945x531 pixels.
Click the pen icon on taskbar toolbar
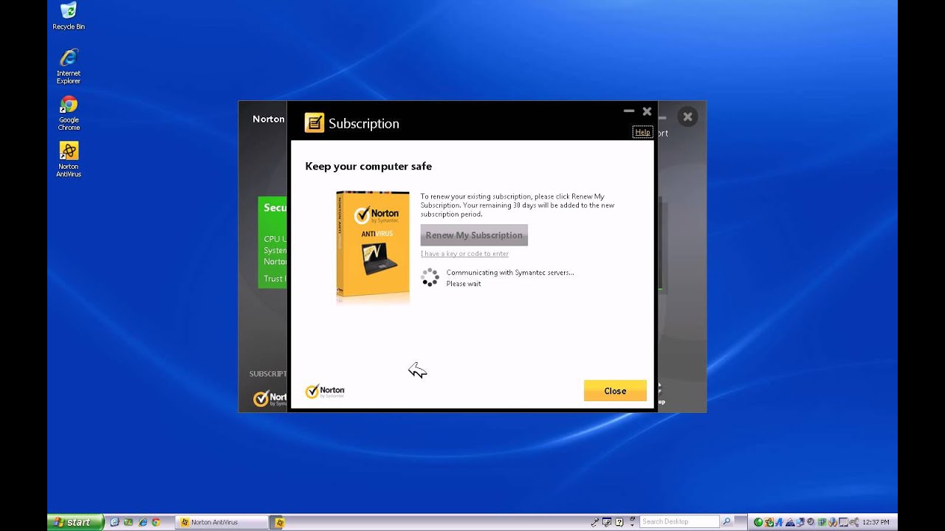coord(594,522)
